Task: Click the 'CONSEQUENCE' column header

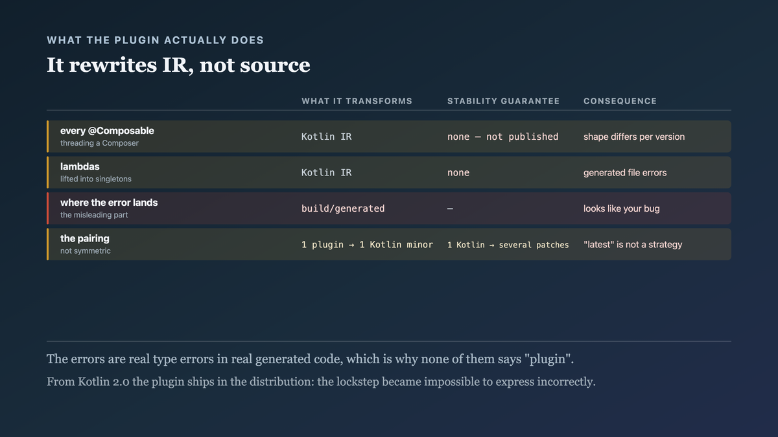Action: (620, 101)
